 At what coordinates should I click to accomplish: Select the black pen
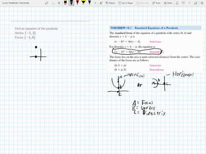pyautogui.click(x=71, y=3)
